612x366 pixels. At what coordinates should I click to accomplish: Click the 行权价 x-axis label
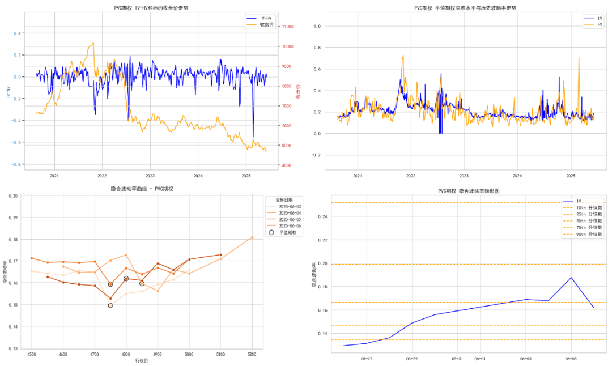click(142, 360)
